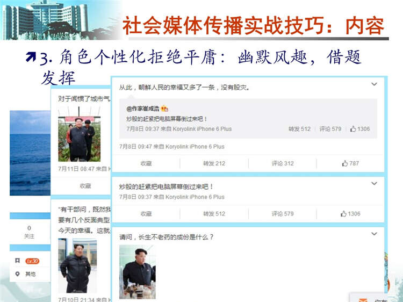Click the orange envelope message icon

point(363,299)
